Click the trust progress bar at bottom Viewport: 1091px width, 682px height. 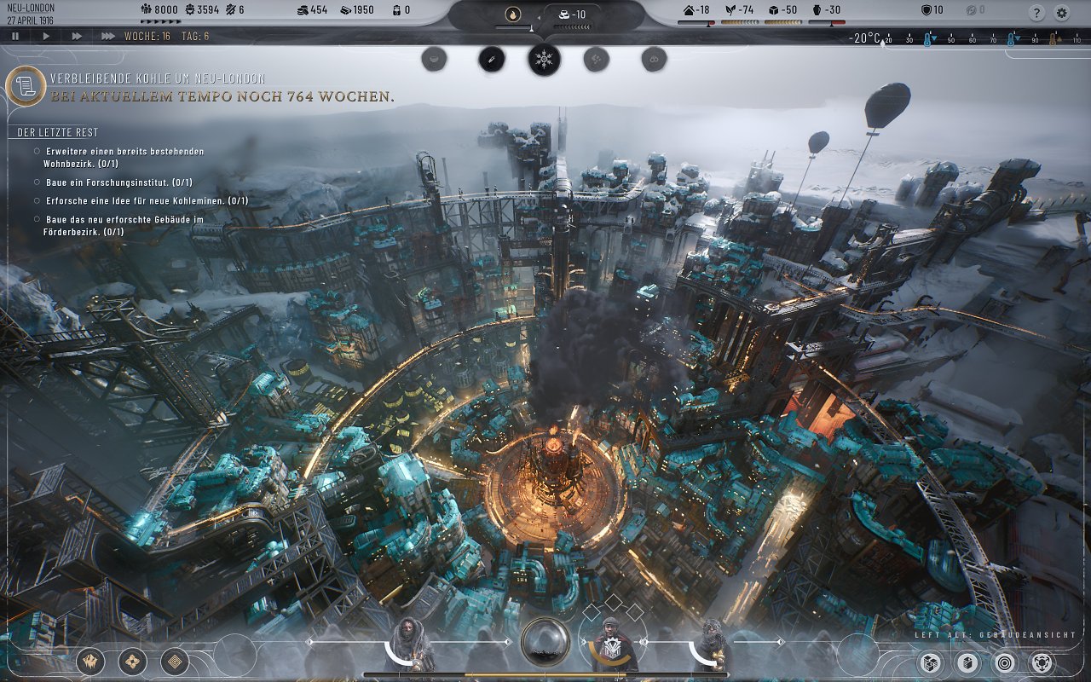tap(545, 675)
